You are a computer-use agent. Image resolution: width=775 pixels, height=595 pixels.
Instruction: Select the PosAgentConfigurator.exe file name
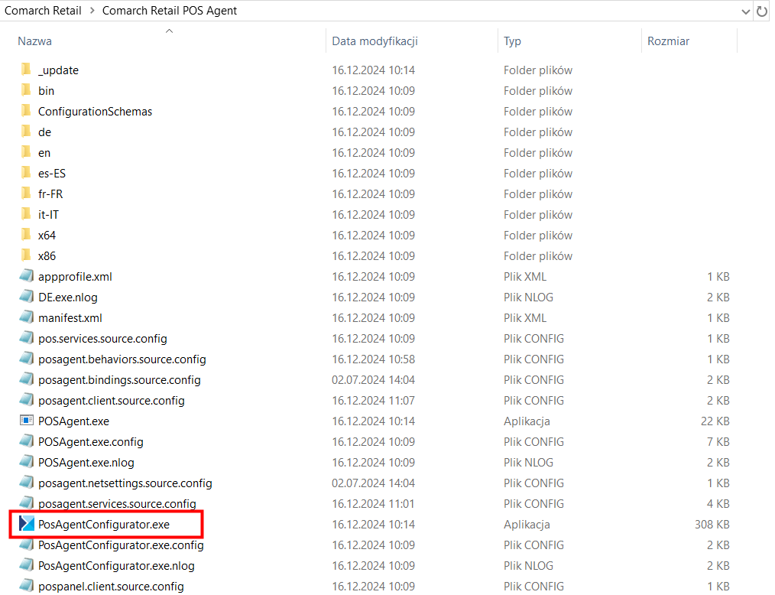[x=104, y=525]
